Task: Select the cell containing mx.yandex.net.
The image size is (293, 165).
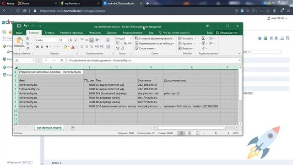Action: point(151,93)
